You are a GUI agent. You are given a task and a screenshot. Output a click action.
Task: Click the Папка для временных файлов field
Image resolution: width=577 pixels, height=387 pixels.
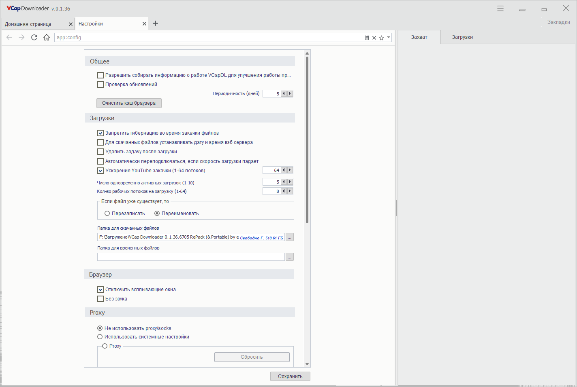pyautogui.click(x=191, y=257)
